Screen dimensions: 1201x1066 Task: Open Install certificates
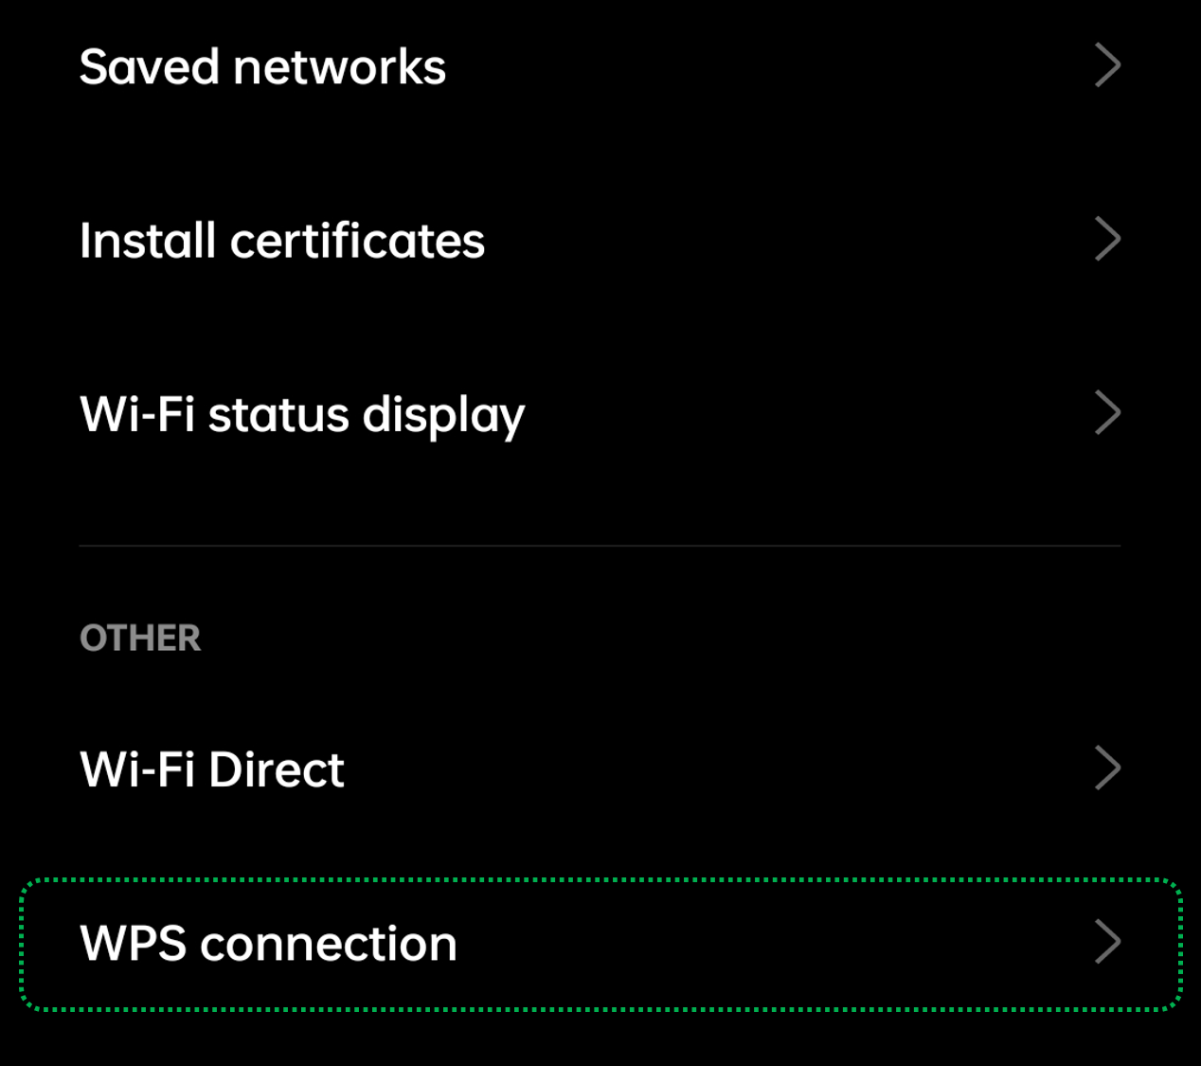pos(600,240)
